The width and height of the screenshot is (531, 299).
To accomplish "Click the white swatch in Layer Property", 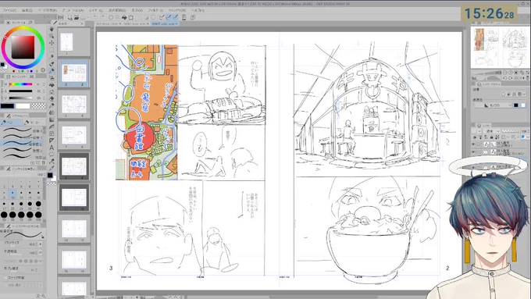I will (523, 105).
